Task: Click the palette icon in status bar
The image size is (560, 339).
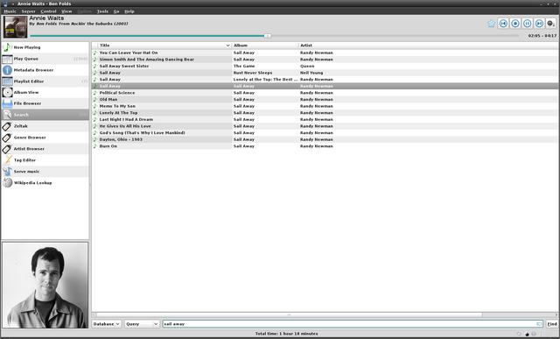Action: (x=527, y=334)
